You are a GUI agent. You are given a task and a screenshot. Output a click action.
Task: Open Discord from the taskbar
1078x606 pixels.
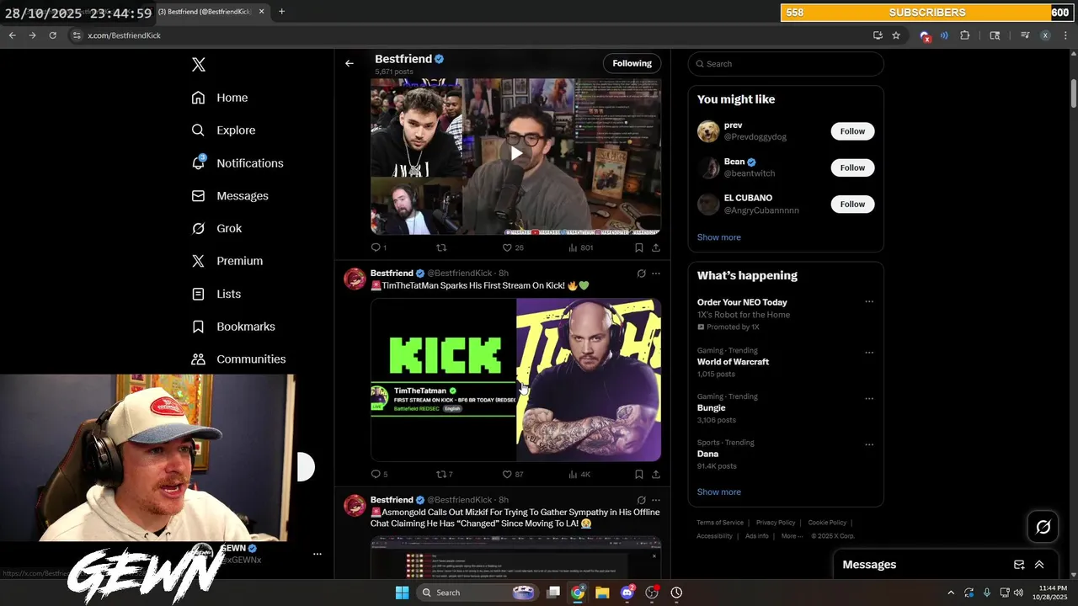point(627,593)
